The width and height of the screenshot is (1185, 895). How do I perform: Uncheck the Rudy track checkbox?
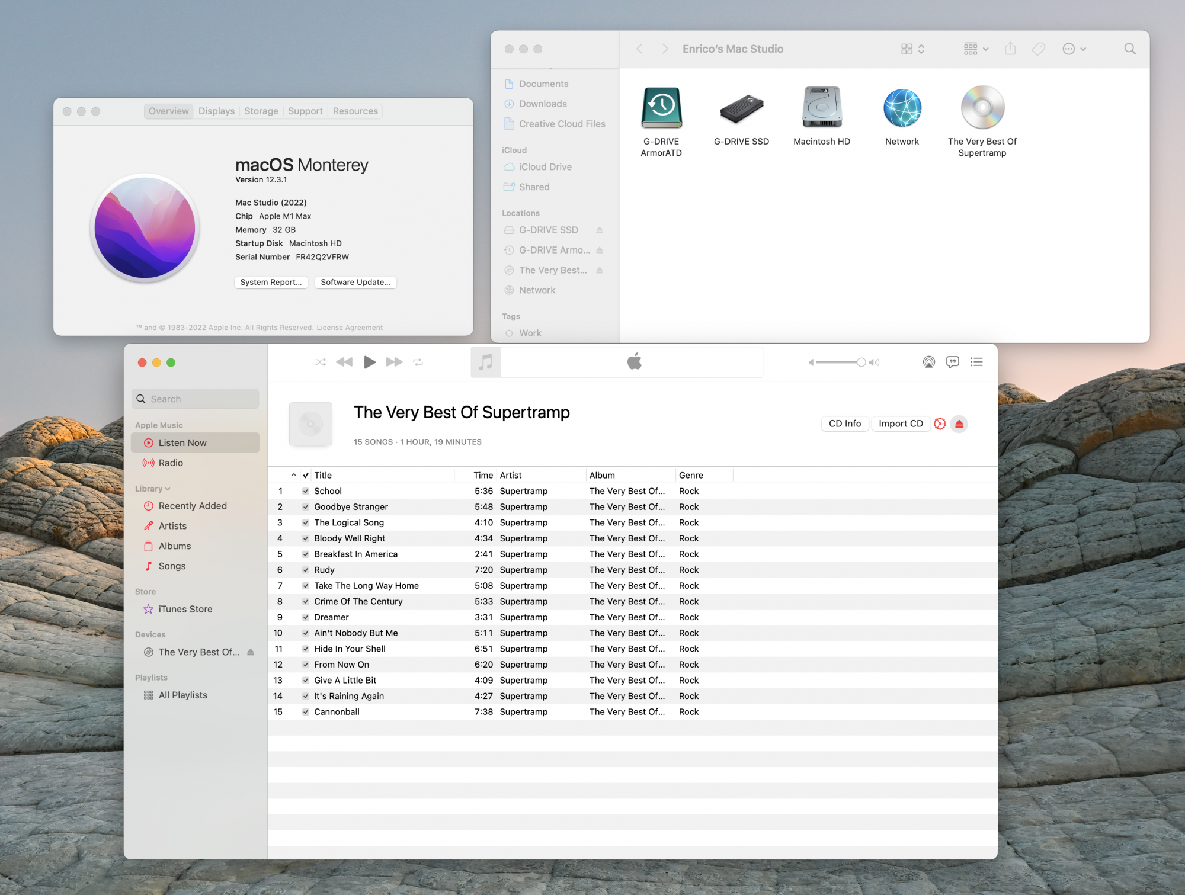tap(306, 570)
